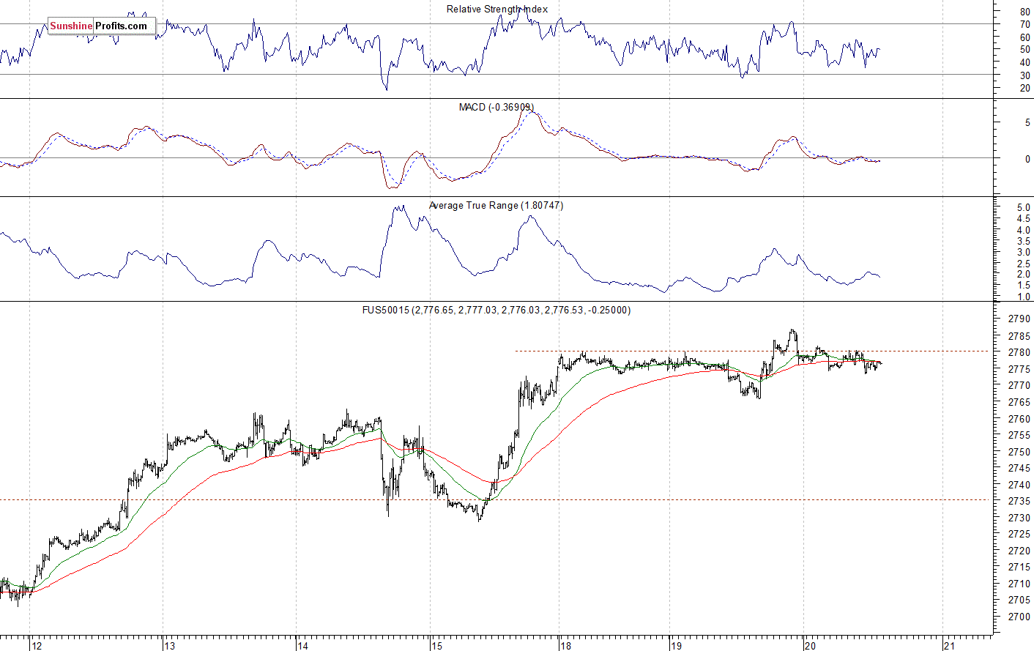Click RSI axis value 30
The height and width of the screenshot is (651, 1034).
point(1024,75)
